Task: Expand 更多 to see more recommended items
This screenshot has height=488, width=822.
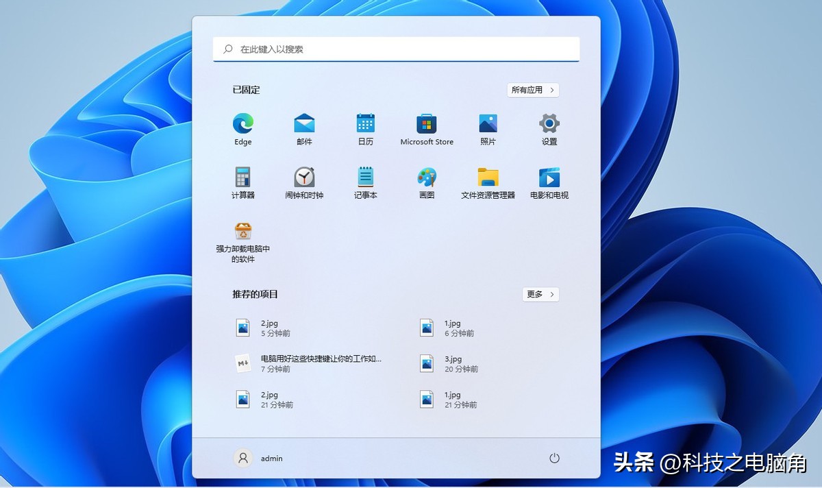Action: click(540, 294)
